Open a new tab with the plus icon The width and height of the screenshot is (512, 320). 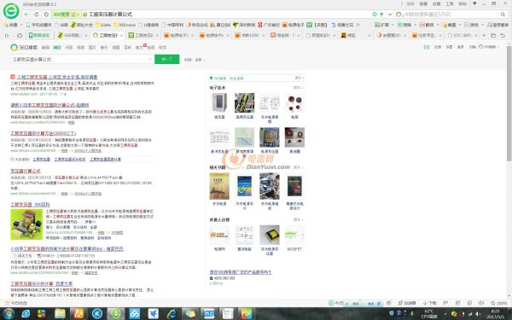(484, 35)
